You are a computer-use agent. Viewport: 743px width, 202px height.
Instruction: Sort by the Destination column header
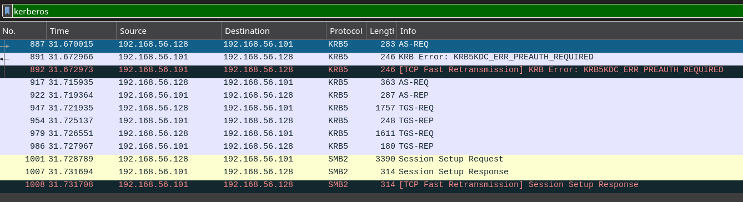tap(274, 31)
